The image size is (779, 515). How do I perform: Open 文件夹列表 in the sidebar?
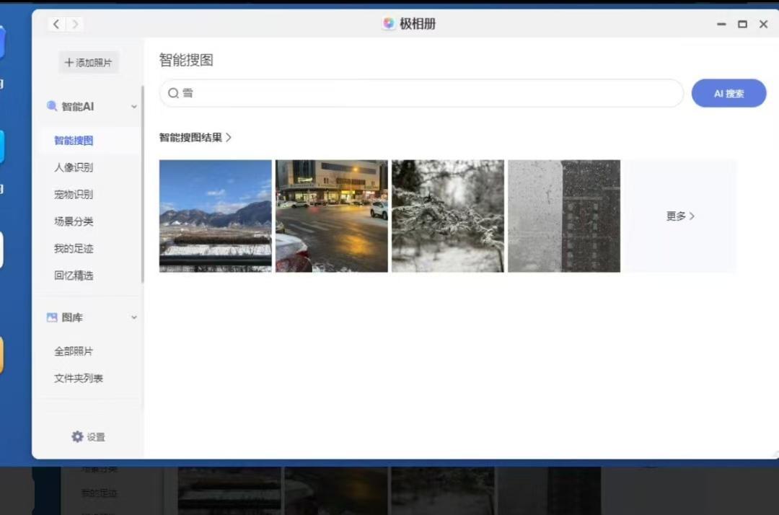click(79, 379)
